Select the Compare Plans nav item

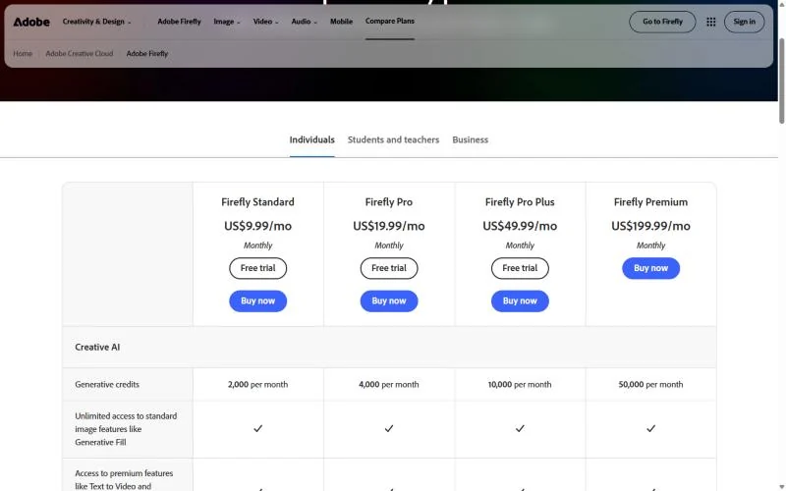coord(389,21)
